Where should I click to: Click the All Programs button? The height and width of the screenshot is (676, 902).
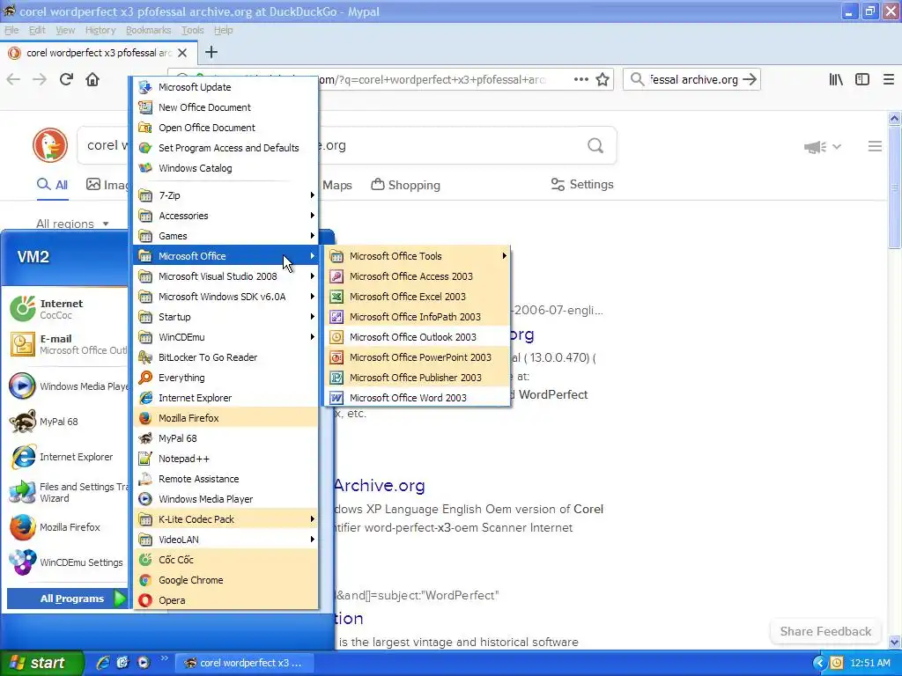coord(67,599)
